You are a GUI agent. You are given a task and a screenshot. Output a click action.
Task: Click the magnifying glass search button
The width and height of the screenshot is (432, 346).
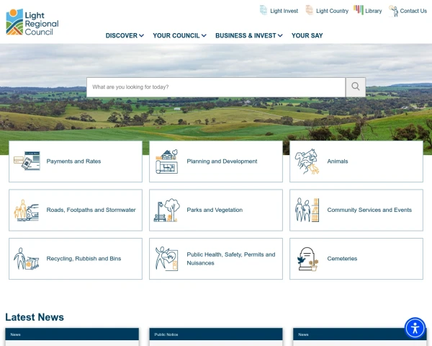tap(356, 87)
